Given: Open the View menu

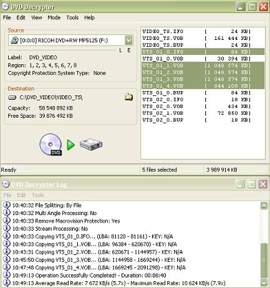Looking at the screenshot, I should pos(37,17).
